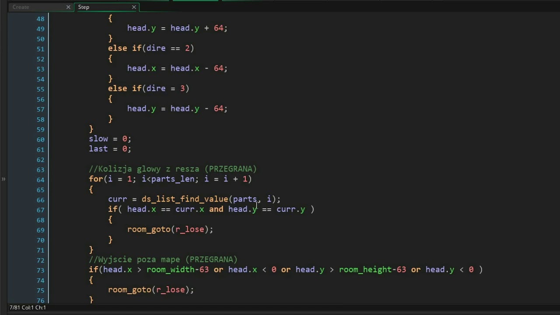Place cursor in 'head.y = head.y - 64;'
Viewport: 560px width, 315px height.
point(177,108)
